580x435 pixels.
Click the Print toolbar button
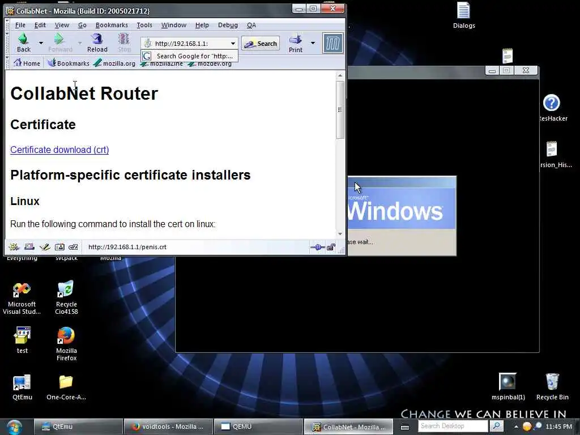click(x=296, y=43)
